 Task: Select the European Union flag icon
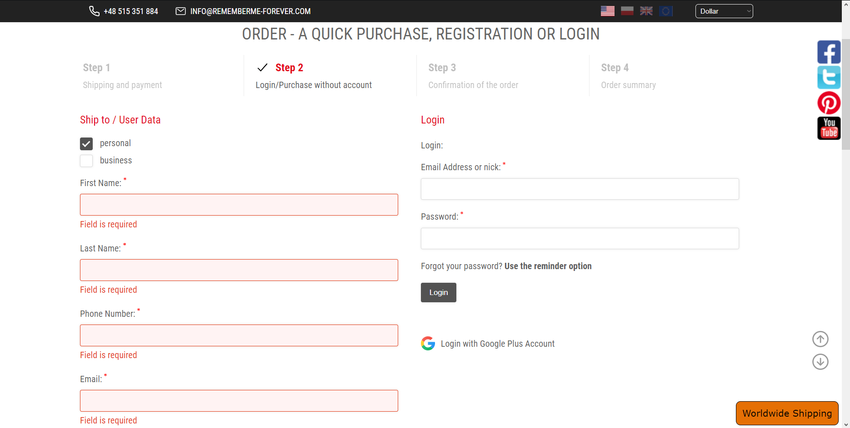click(x=665, y=11)
